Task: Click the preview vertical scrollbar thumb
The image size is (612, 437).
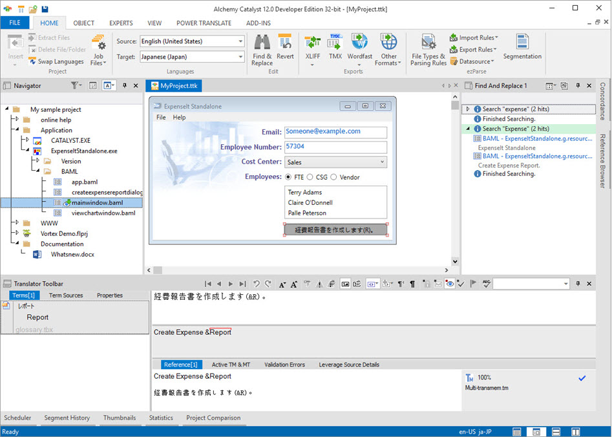Action: (x=455, y=105)
